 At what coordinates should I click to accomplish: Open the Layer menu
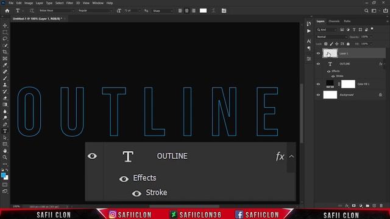click(40, 3)
